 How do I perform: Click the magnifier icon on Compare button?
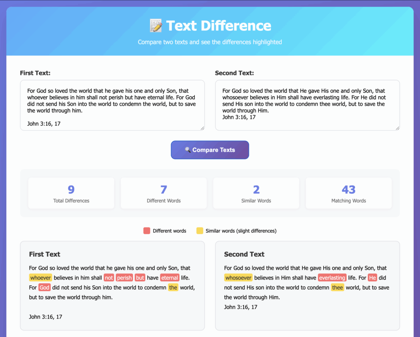click(187, 150)
